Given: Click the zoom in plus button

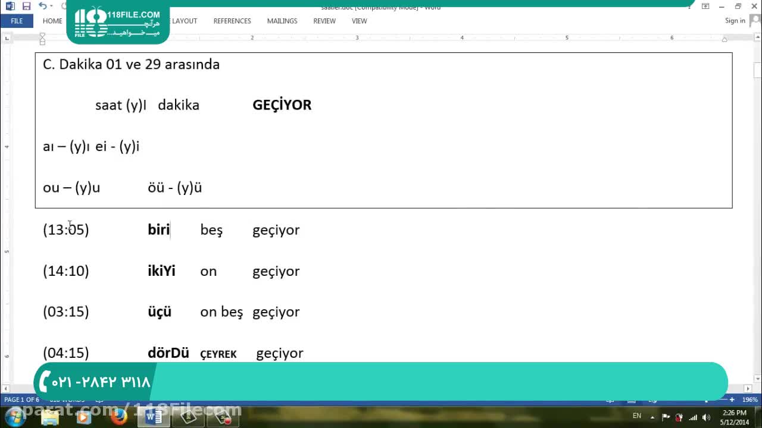Looking at the screenshot, I should 732,399.
